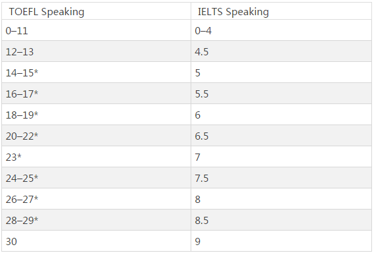Select the IELTS band 9 cell
Viewport: 374px width, 253px height.
pos(281,240)
